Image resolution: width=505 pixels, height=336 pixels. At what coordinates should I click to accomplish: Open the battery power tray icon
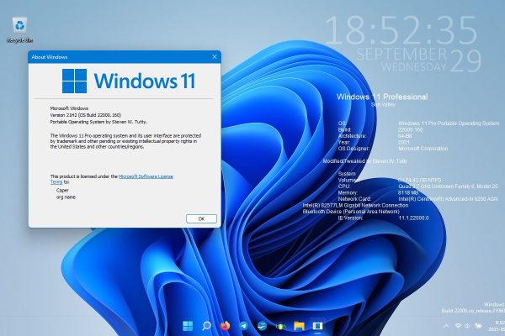pos(479,326)
